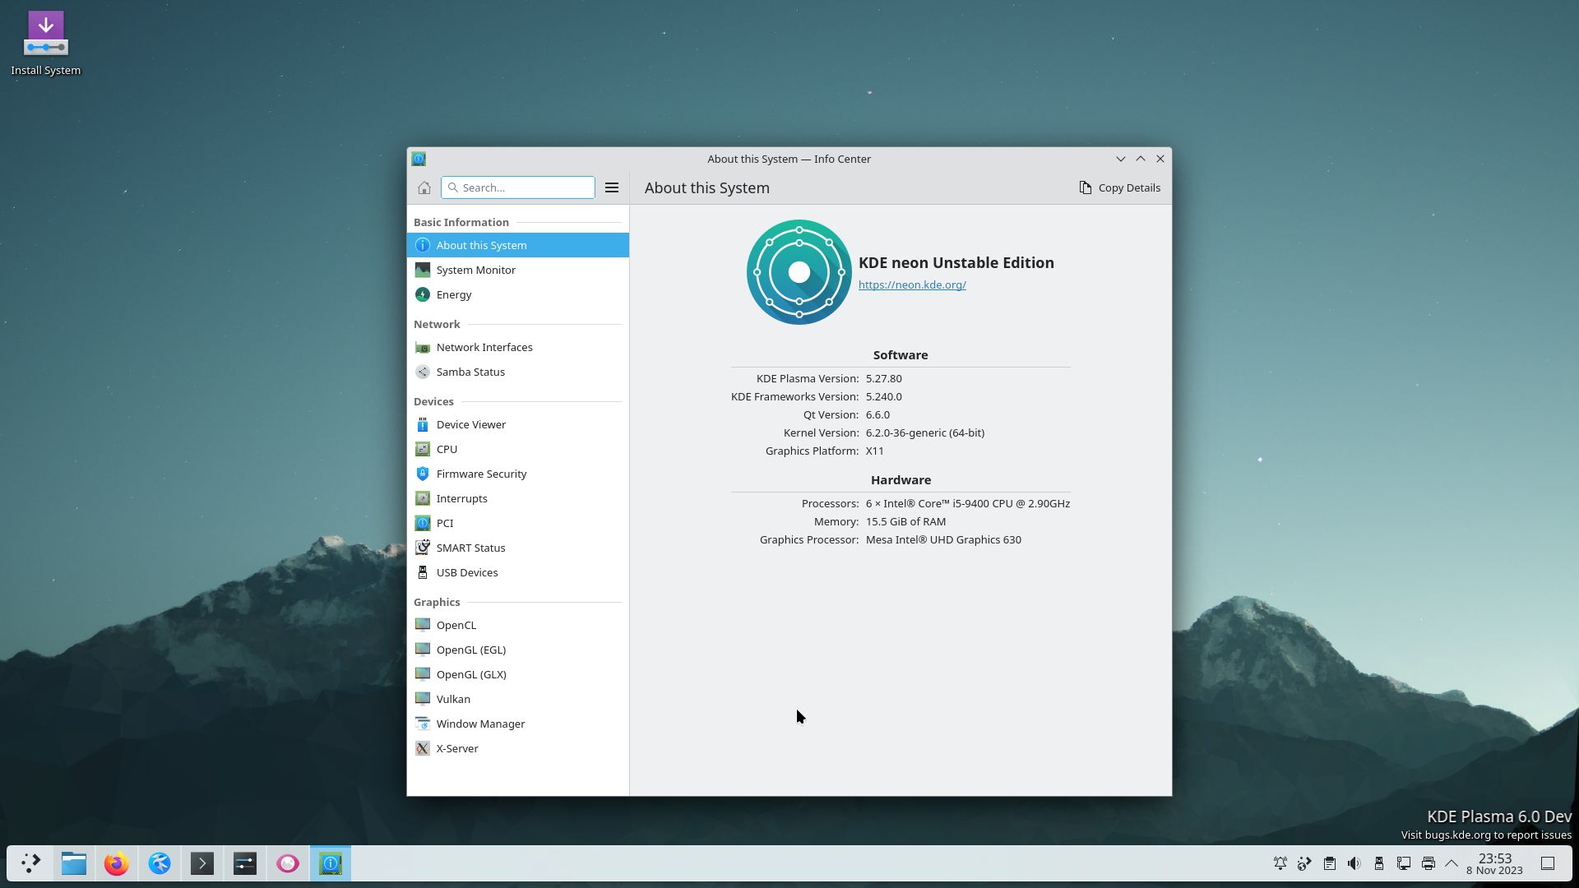Open the Energy information page
Image resolution: width=1579 pixels, height=888 pixels.
pos(518,294)
